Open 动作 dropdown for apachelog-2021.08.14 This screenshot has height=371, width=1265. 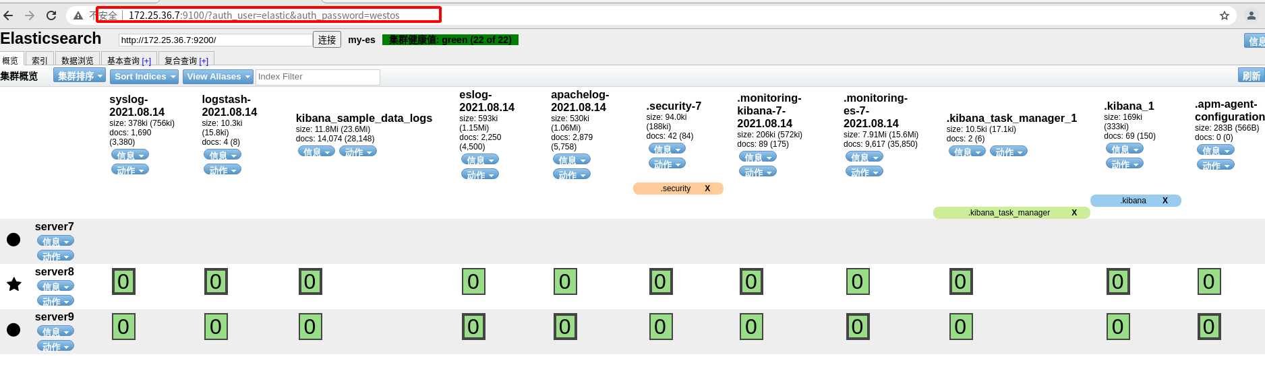pyautogui.click(x=572, y=174)
